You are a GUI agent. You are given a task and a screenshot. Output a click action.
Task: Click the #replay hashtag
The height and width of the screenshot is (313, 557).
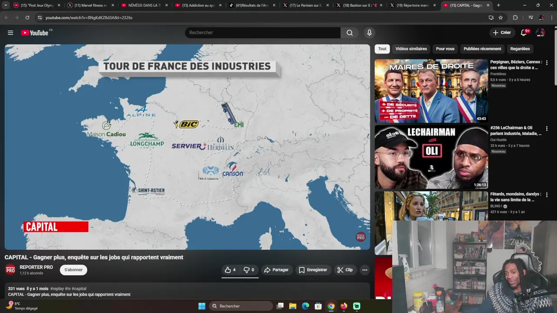(x=57, y=289)
